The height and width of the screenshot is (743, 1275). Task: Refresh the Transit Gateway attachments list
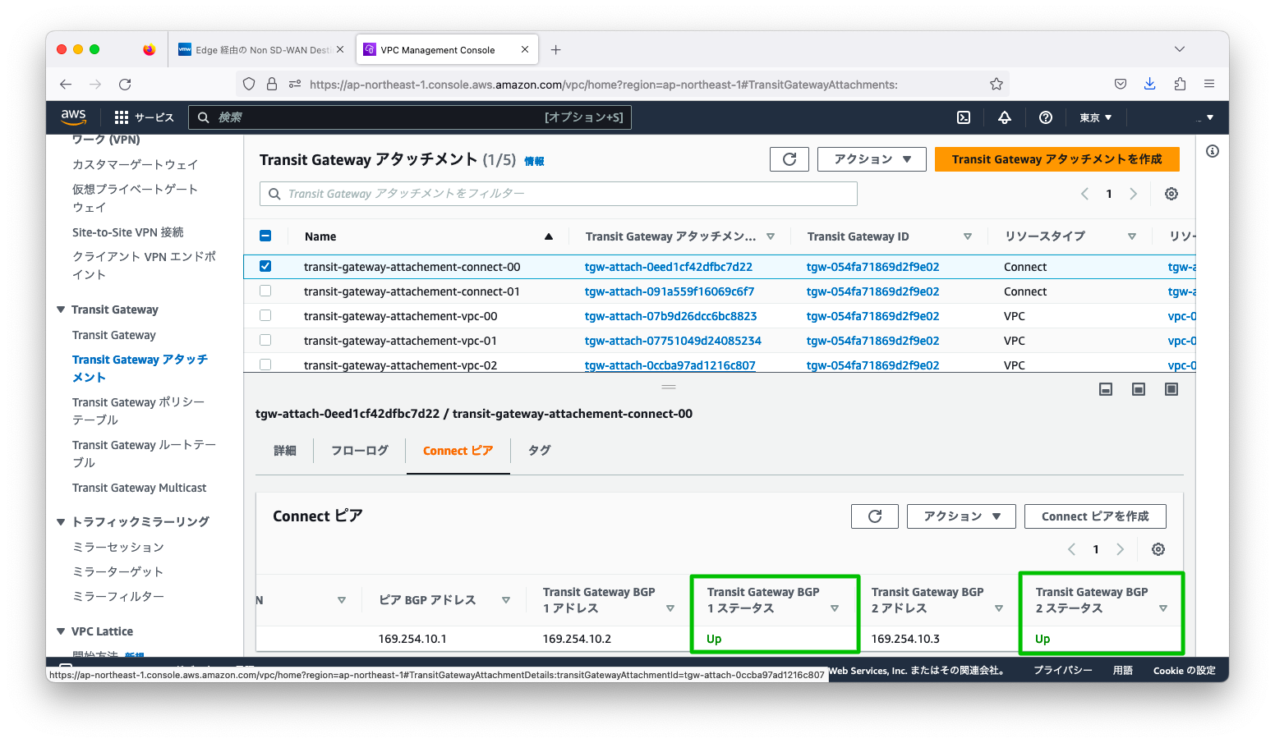pyautogui.click(x=789, y=159)
